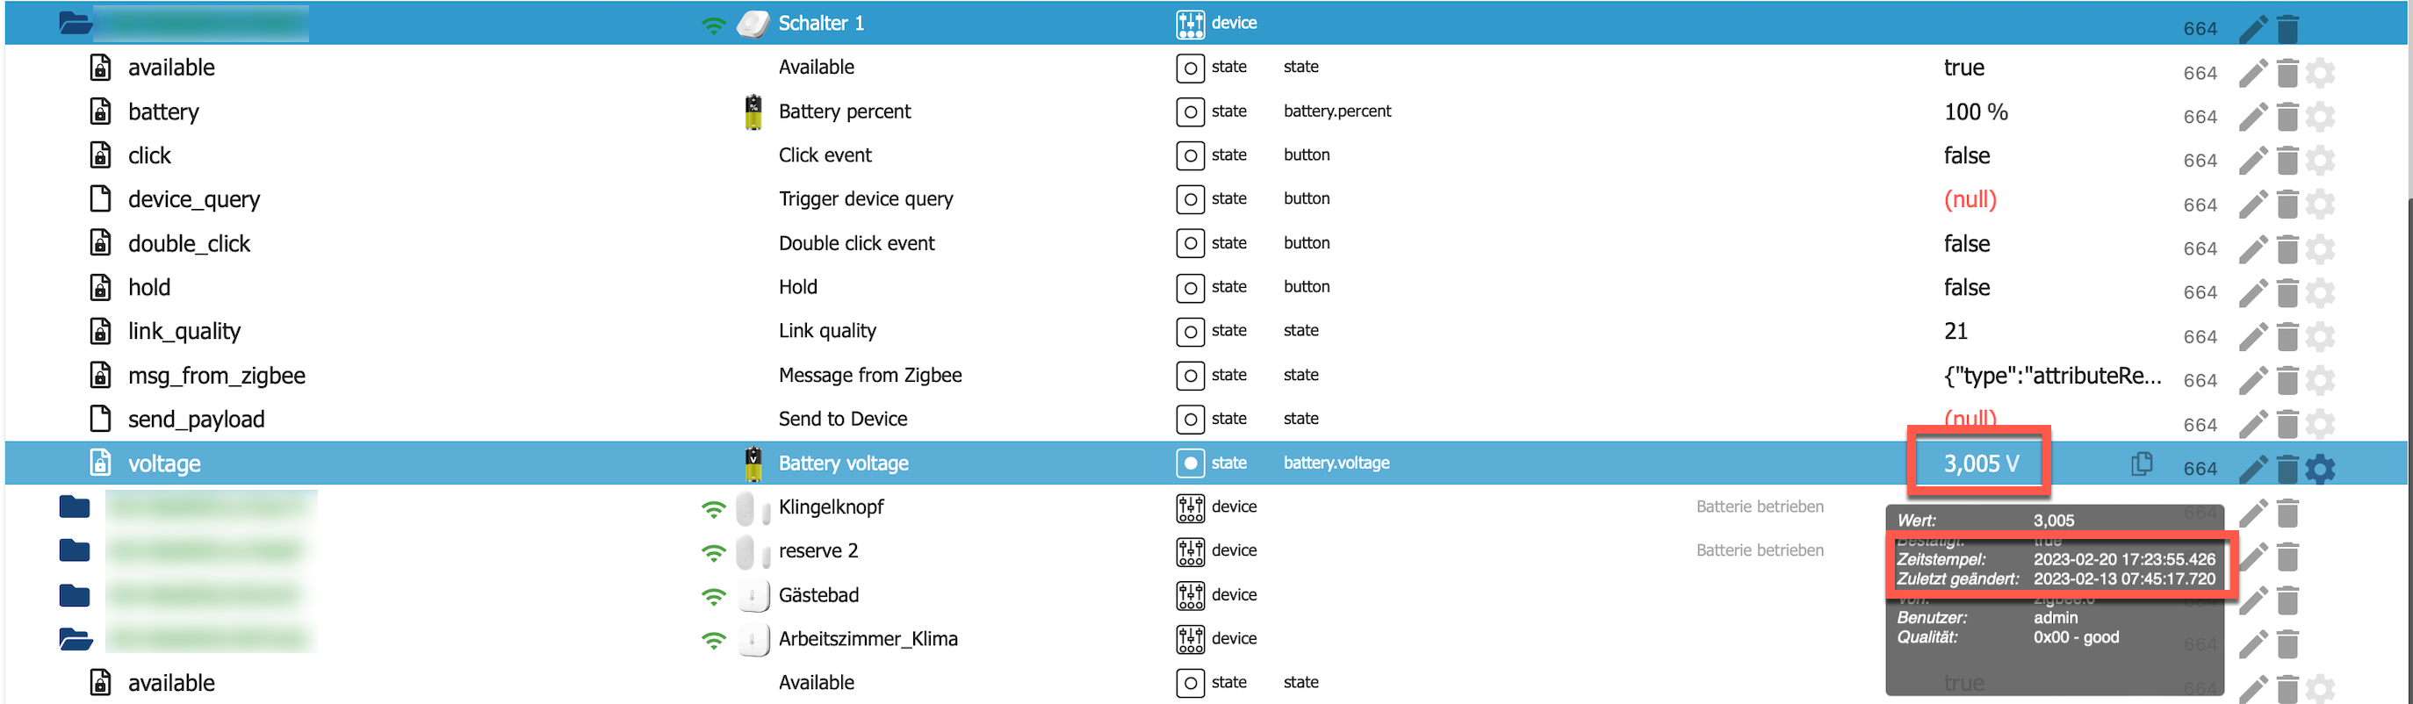Click the Gästebad device name
This screenshot has height=704, width=2413.
(x=818, y=595)
